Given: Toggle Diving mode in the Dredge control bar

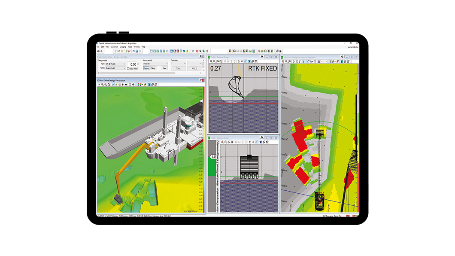Looking at the screenshot, I should tap(154, 68).
